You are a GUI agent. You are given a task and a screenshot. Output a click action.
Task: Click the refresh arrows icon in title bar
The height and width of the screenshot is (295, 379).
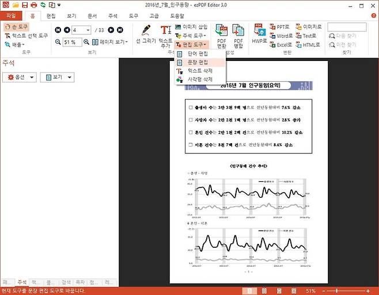(43, 5)
